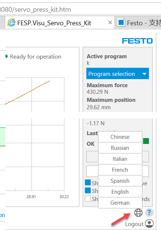Close the FESP.Visu_Servo_Press_Kit tab
This screenshot has height=230, width=161.
click(110, 22)
